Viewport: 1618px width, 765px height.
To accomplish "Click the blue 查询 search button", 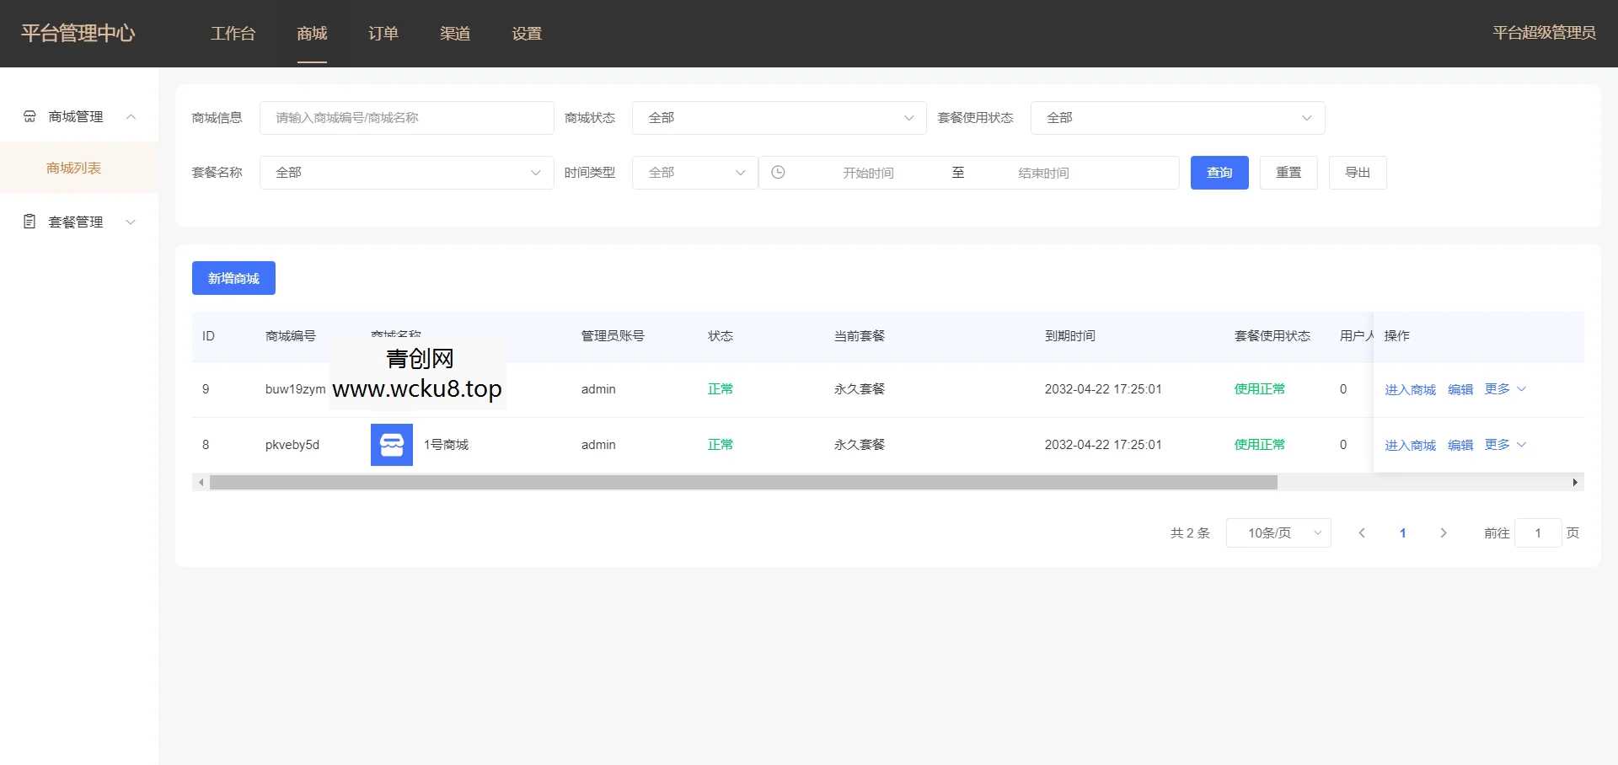I will pyautogui.click(x=1219, y=172).
